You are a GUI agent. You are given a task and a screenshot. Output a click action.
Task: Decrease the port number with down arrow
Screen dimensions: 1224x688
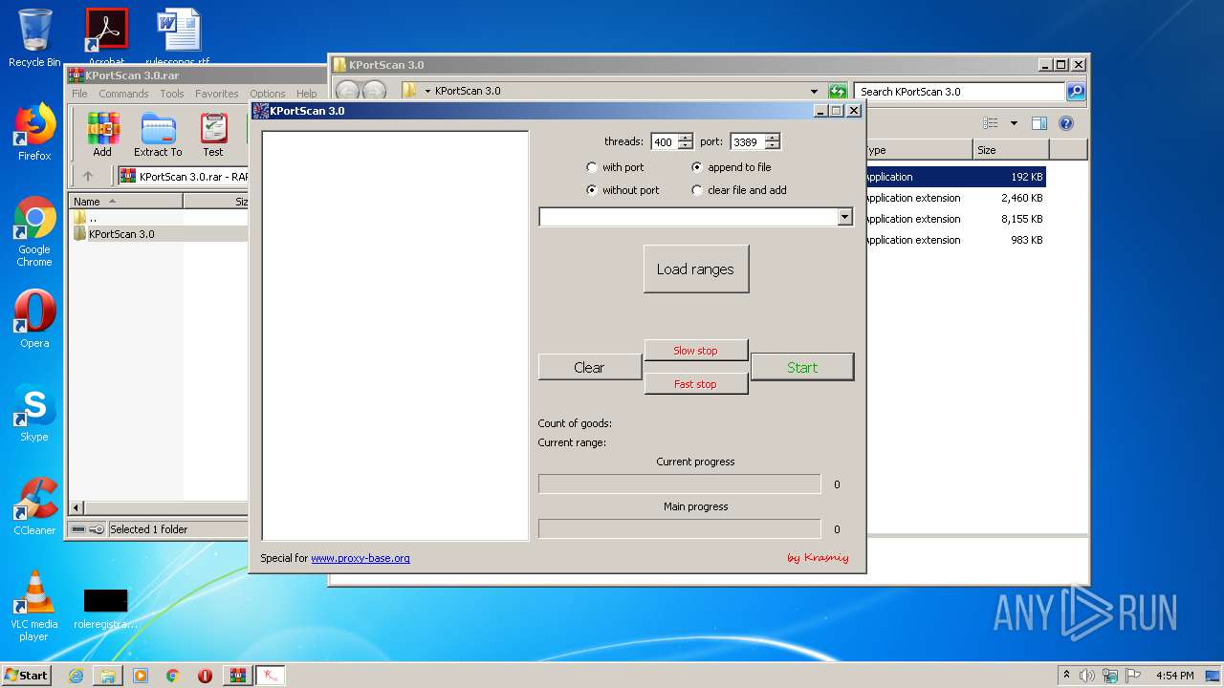coord(773,145)
